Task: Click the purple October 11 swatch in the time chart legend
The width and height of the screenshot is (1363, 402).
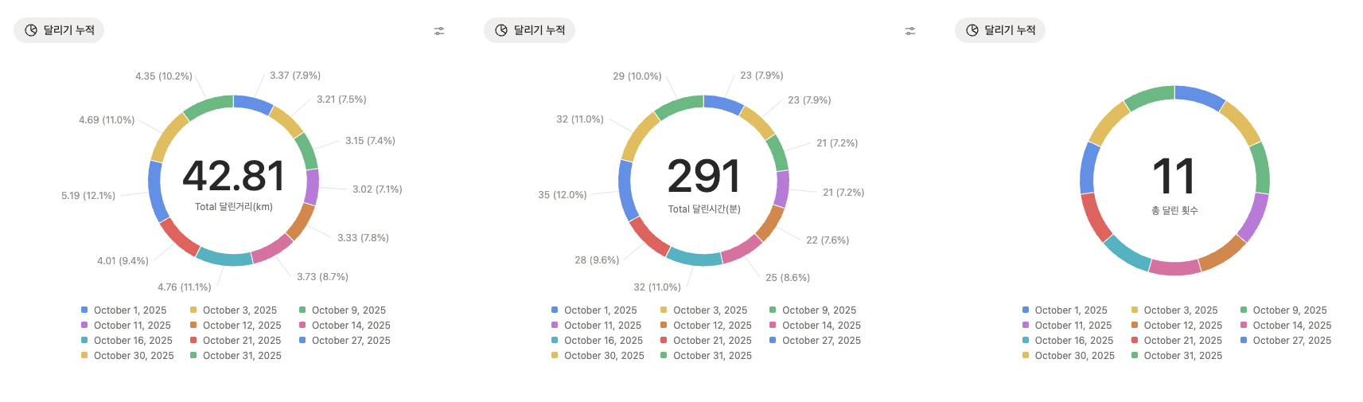Action: pos(555,326)
